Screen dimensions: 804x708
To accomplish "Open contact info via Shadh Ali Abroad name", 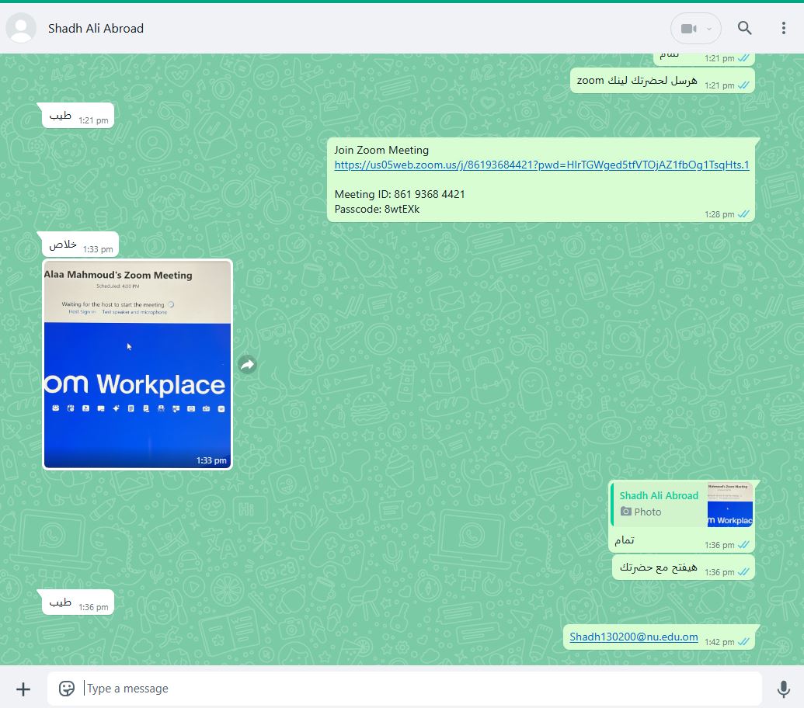I will tap(96, 28).
